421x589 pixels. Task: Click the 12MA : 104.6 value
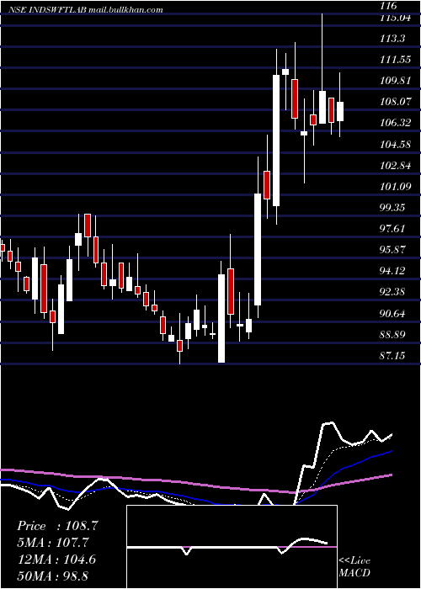coord(56,560)
